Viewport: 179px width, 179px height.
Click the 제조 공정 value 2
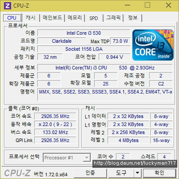161,76
